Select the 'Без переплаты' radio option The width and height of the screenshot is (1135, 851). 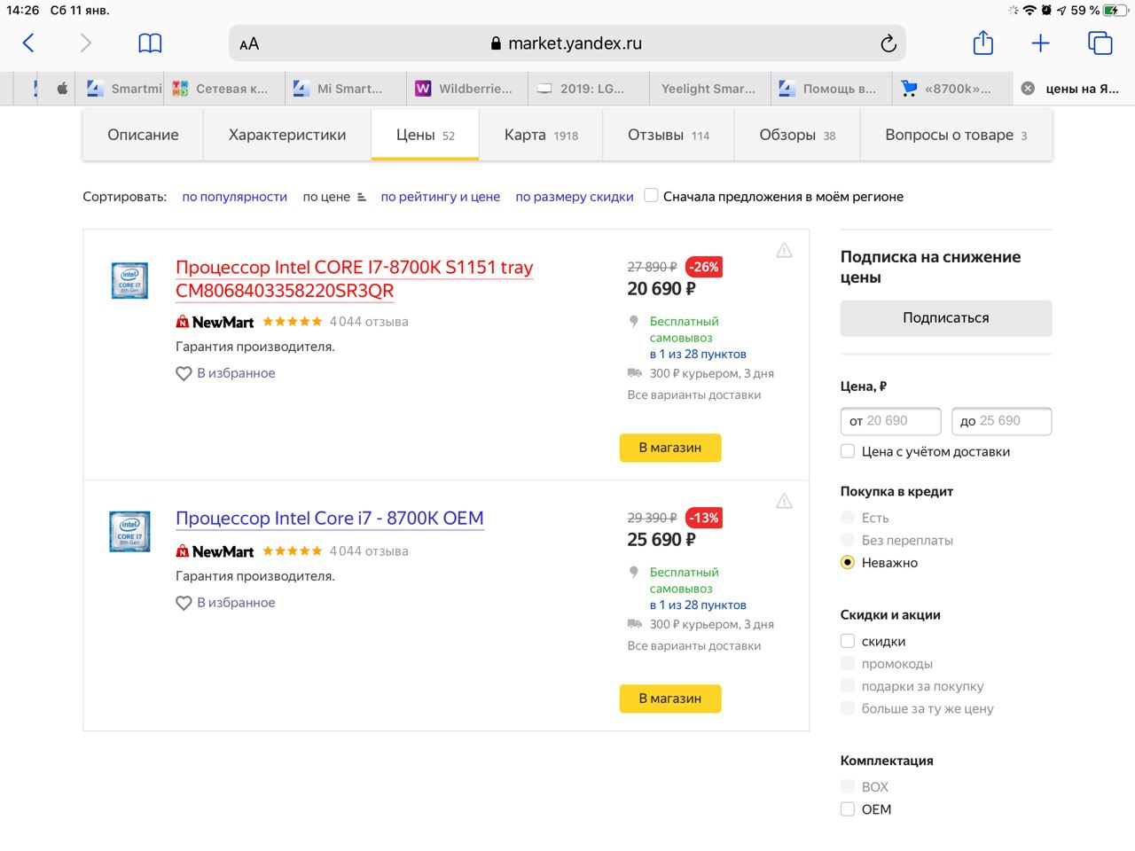pyautogui.click(x=848, y=540)
